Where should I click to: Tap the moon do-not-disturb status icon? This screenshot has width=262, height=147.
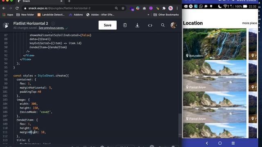coord(220,7)
